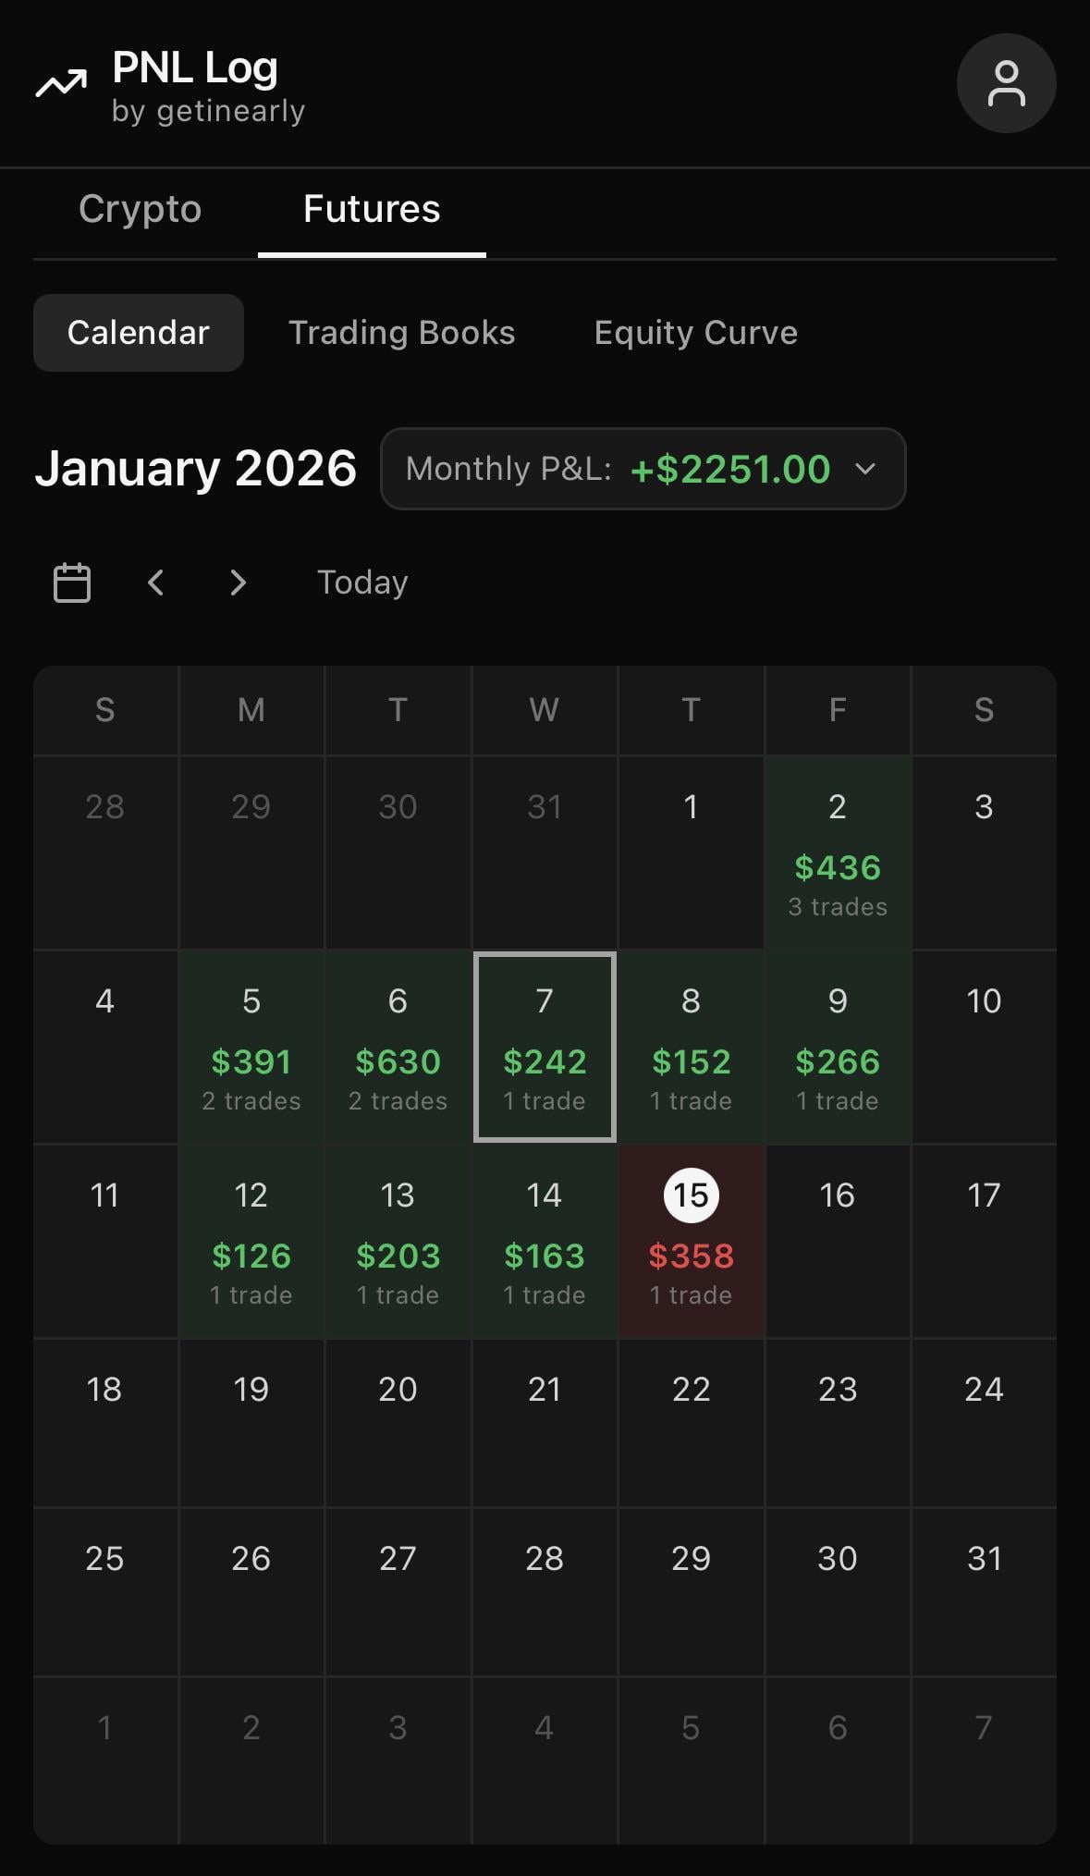Open the Equity Curve view

coord(695,333)
